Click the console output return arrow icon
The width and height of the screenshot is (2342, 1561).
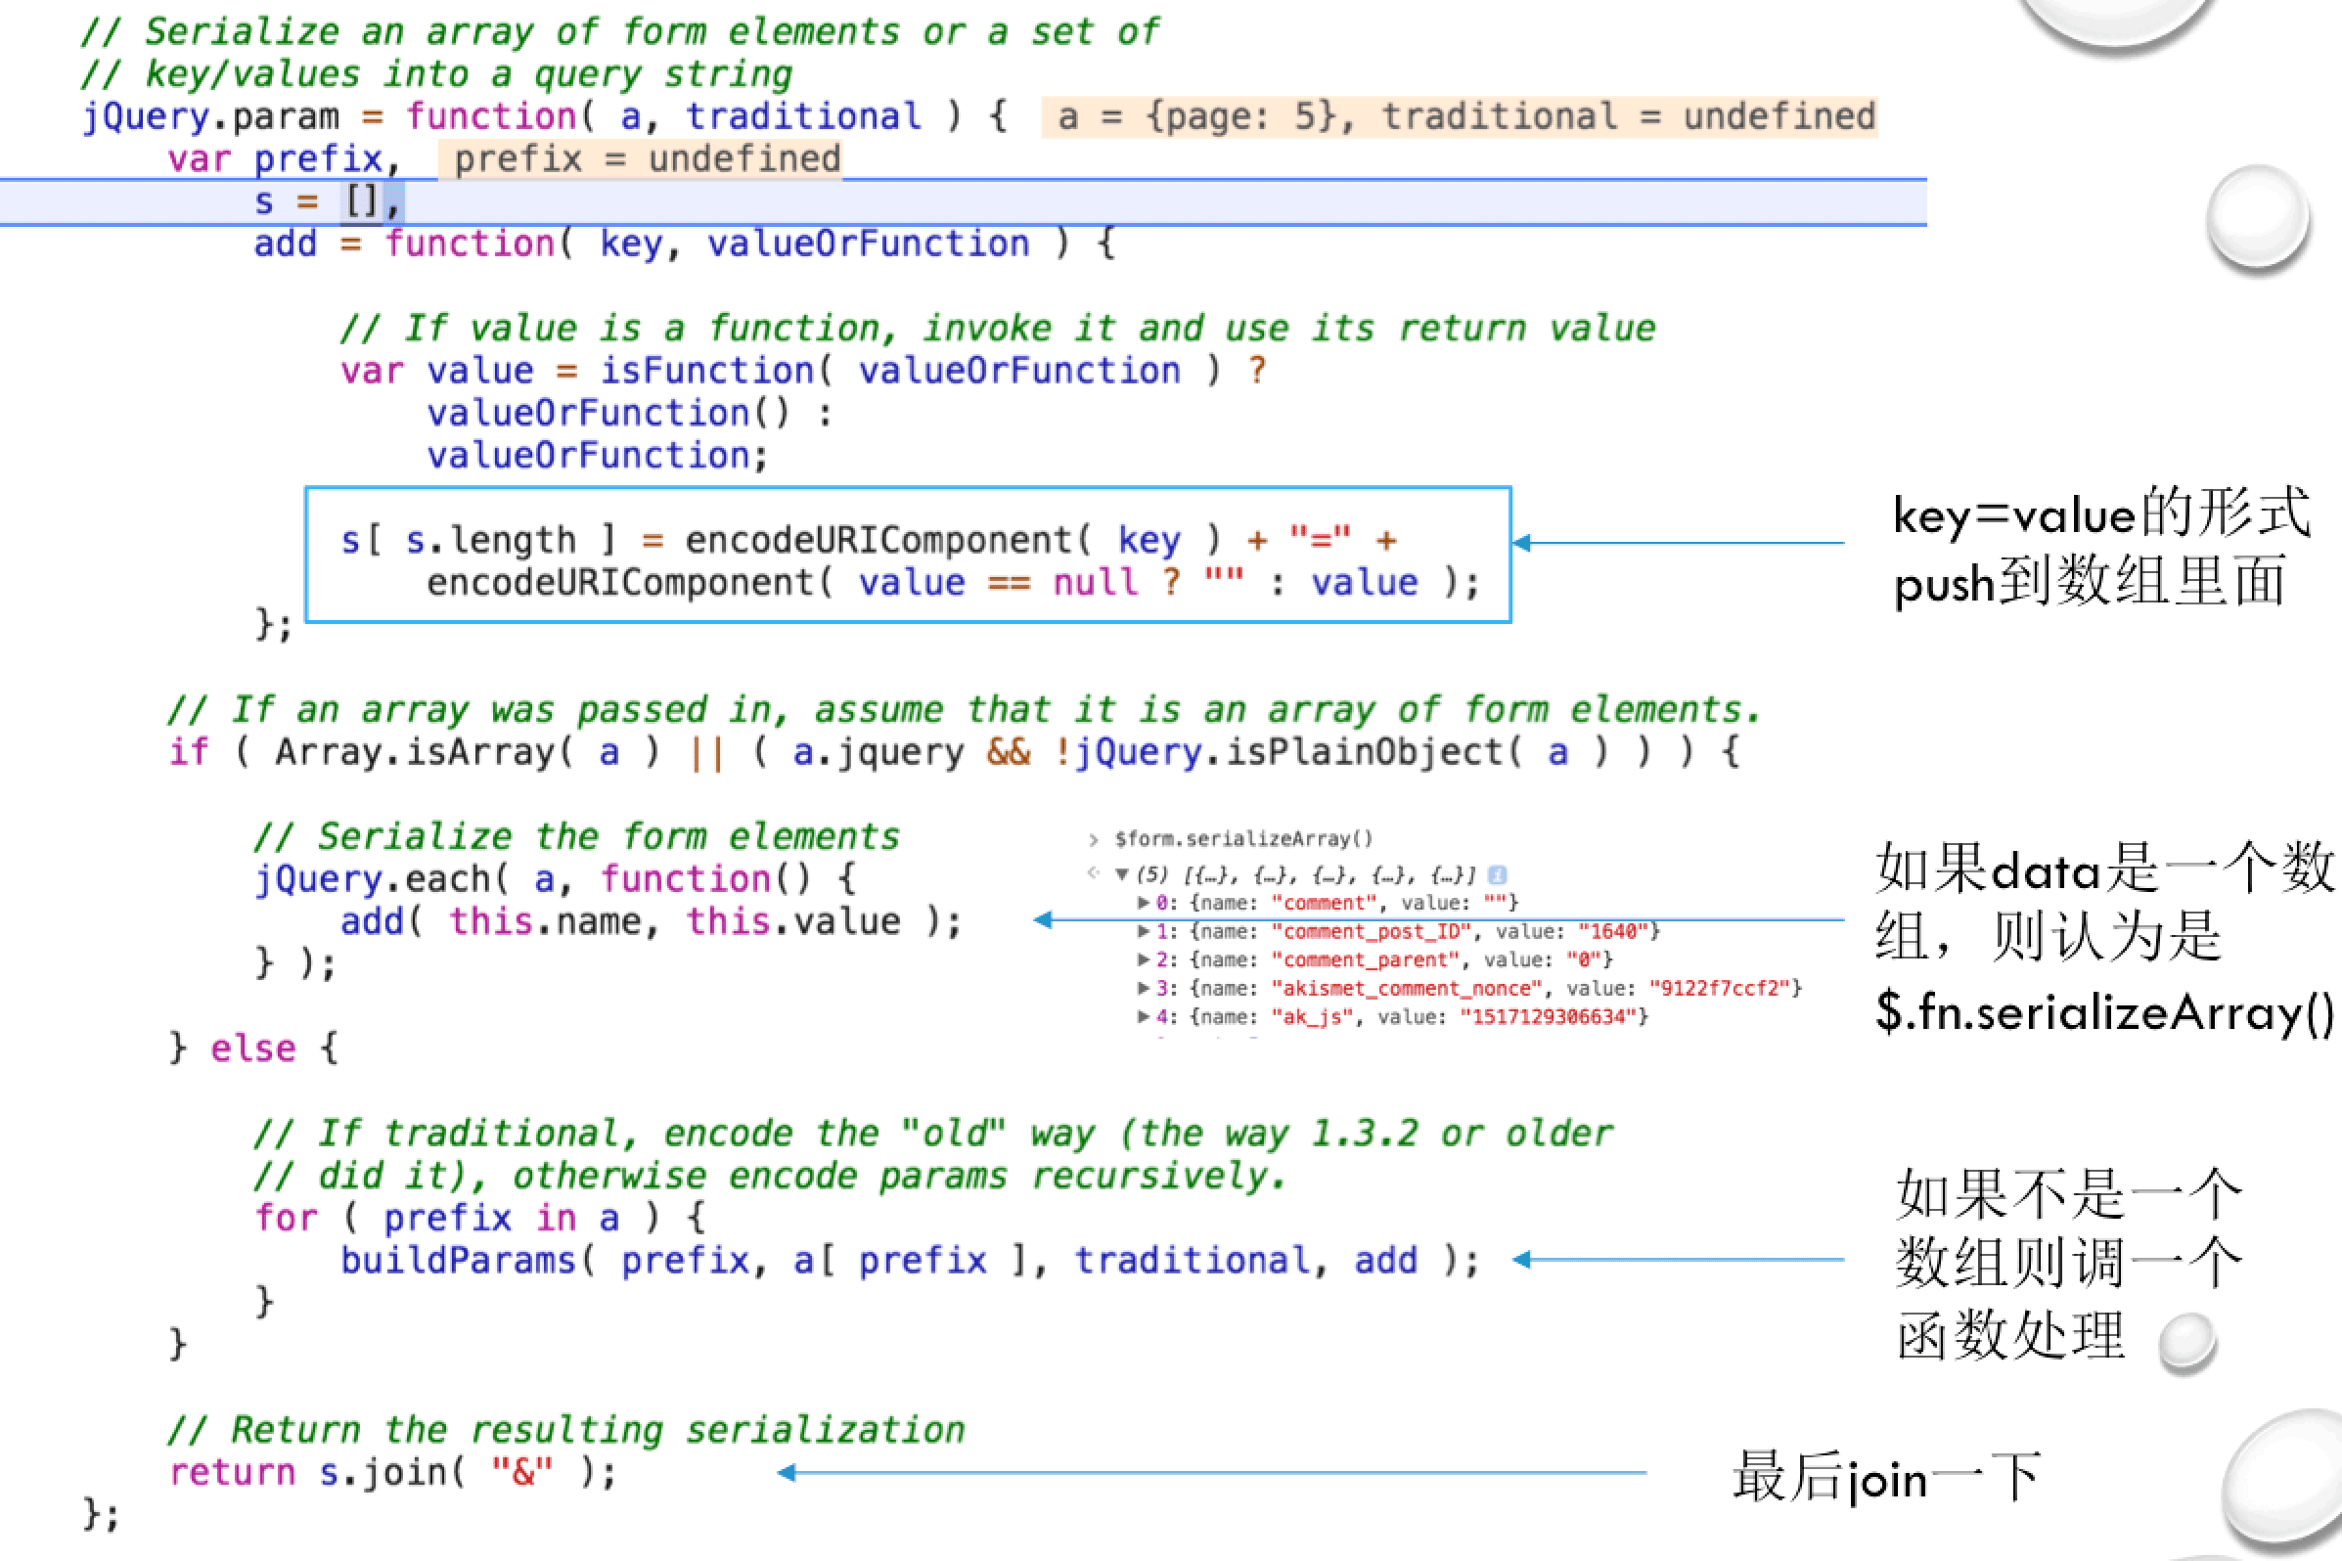[1094, 874]
